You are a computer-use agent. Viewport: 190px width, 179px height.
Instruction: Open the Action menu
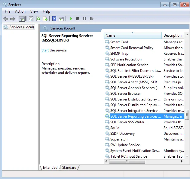tap(20, 11)
